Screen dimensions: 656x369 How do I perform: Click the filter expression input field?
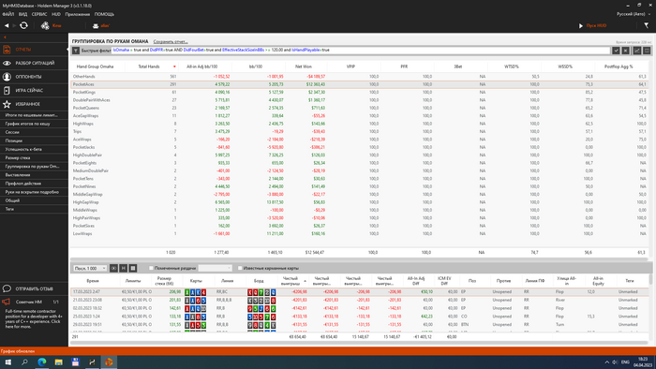(361, 51)
